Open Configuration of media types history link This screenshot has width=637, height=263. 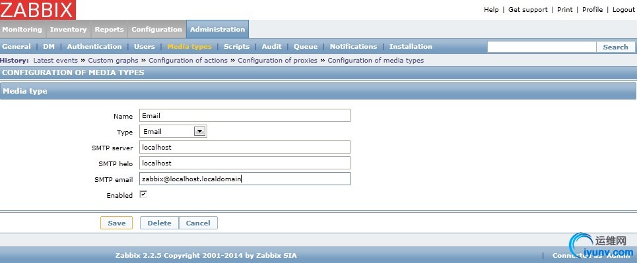(376, 61)
